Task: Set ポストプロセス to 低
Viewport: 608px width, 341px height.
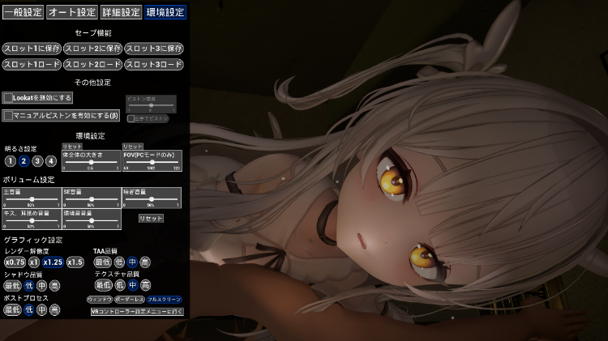Action: pyautogui.click(x=28, y=310)
